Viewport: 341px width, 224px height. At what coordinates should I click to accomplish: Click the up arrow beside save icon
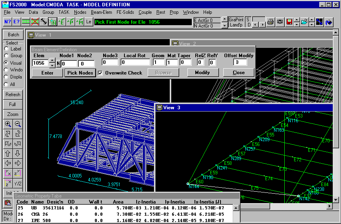(x=297, y=20)
